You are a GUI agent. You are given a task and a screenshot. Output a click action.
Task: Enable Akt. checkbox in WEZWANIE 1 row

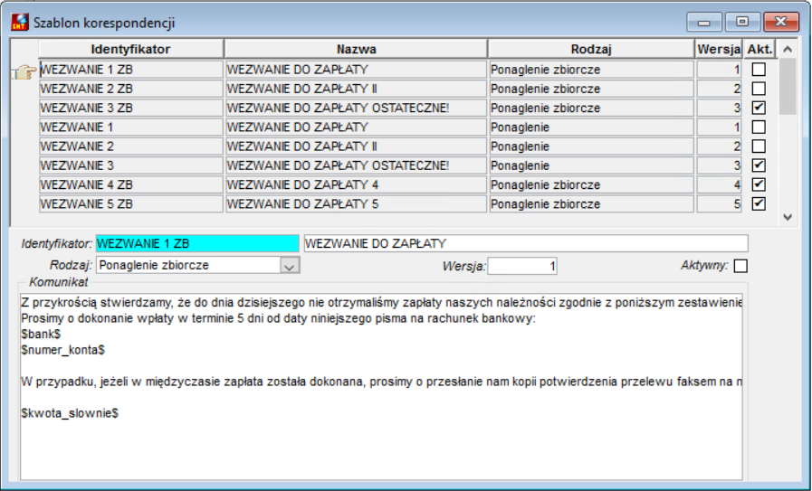[x=759, y=127]
